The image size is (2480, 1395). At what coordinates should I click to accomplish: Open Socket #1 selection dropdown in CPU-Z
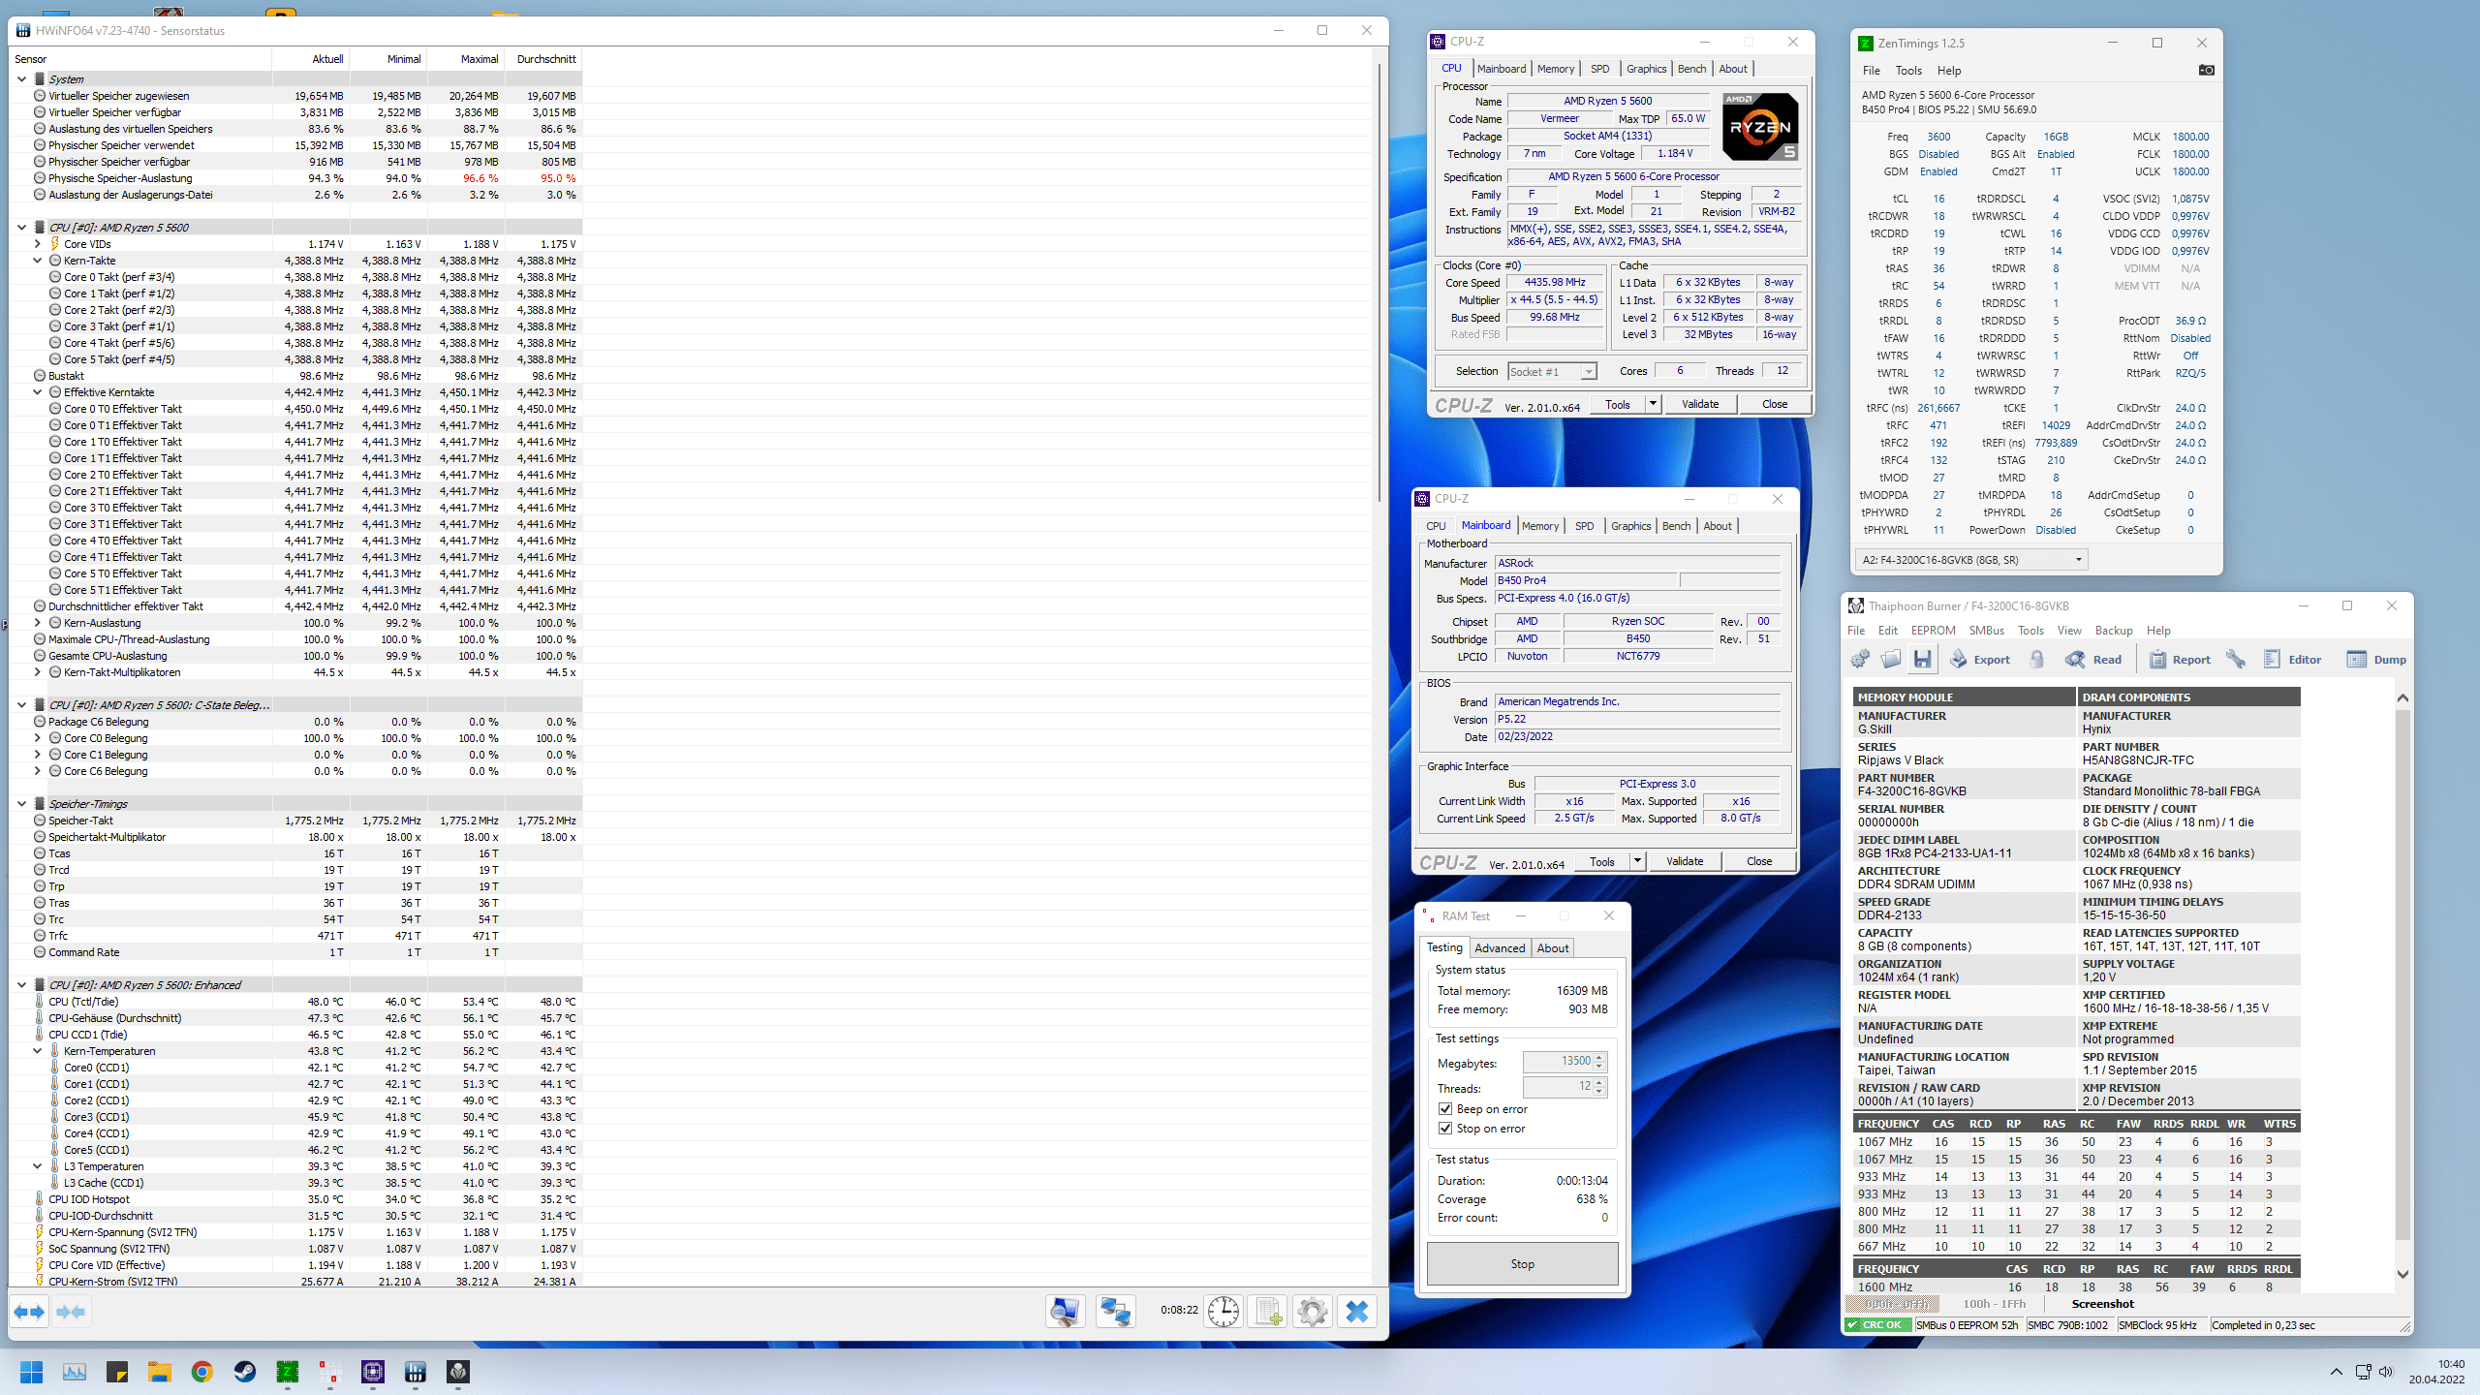click(x=1552, y=371)
